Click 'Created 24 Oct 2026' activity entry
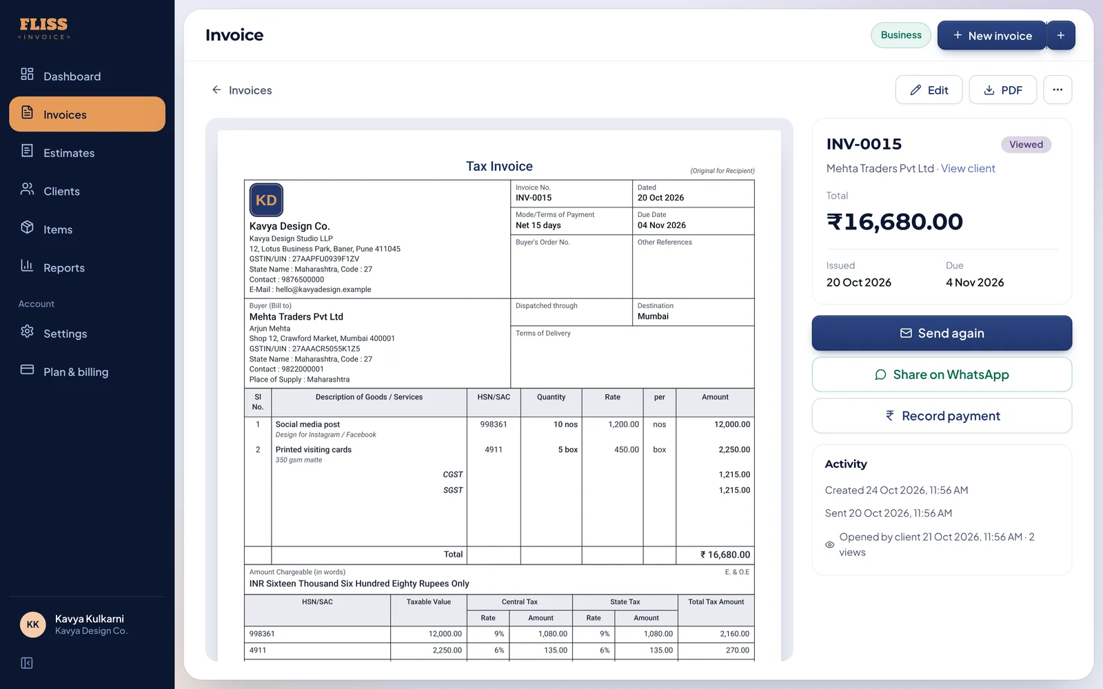This screenshot has width=1103, height=689. point(896,490)
